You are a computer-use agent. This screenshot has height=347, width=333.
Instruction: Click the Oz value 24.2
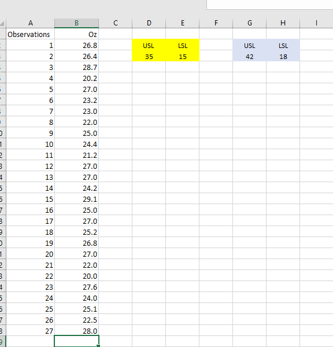point(76,188)
